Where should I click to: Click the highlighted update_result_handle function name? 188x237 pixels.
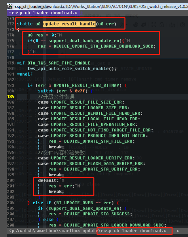(69, 24)
